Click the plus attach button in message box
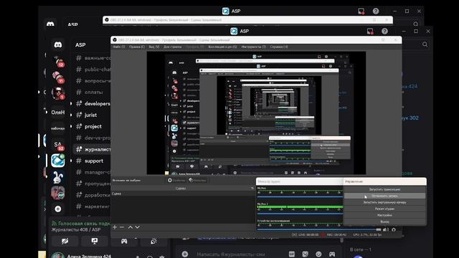The height and width of the screenshot is (258, 459). (x=185, y=254)
